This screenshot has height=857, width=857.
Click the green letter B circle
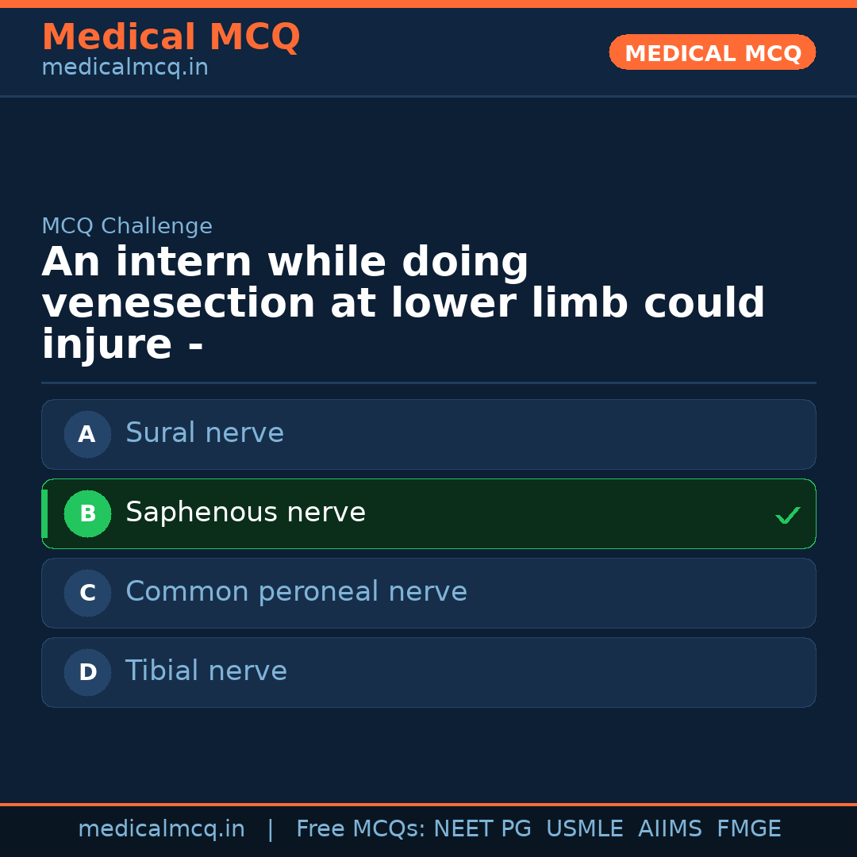[87, 513]
